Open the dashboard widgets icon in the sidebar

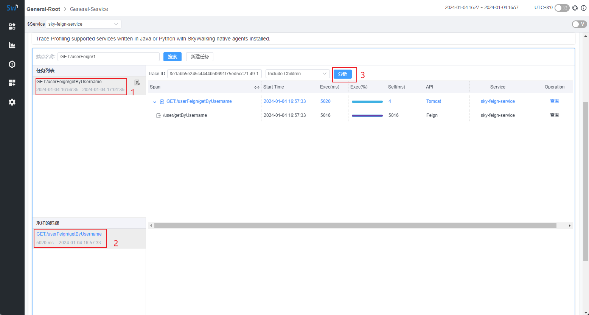[12, 26]
